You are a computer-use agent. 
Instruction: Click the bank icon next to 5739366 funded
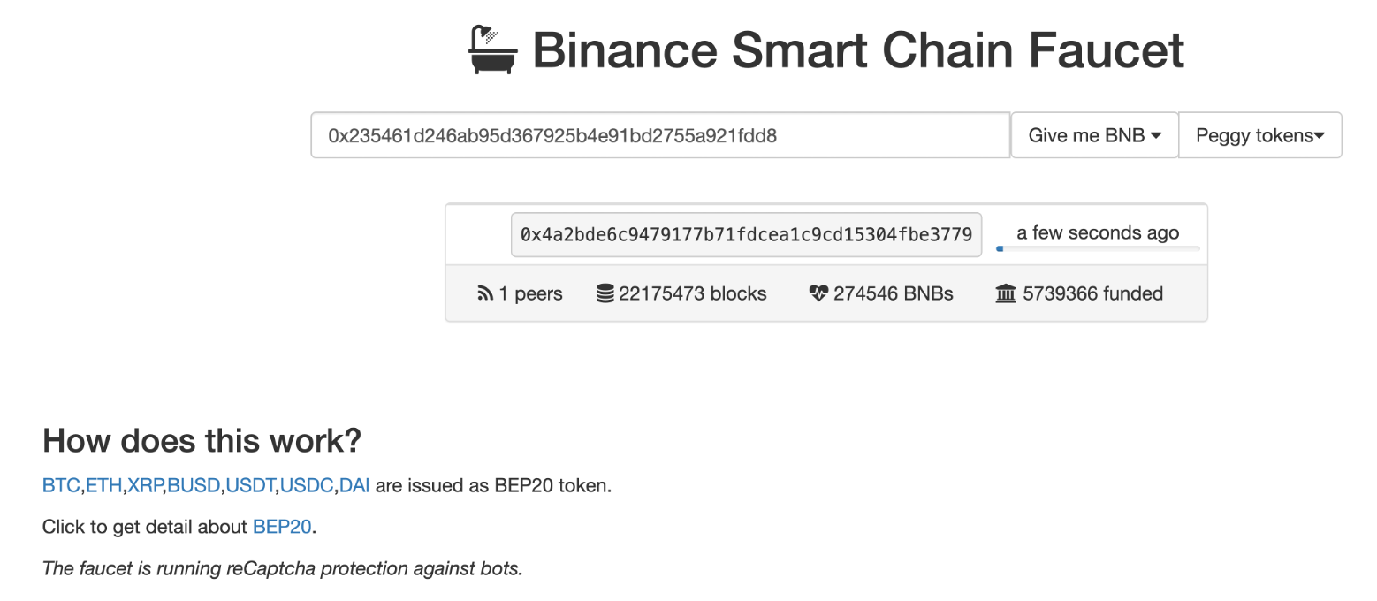1006,293
